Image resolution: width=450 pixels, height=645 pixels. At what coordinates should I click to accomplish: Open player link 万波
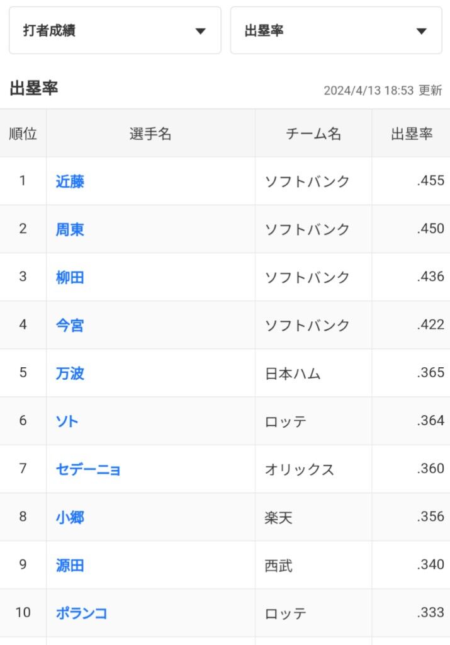[70, 373]
